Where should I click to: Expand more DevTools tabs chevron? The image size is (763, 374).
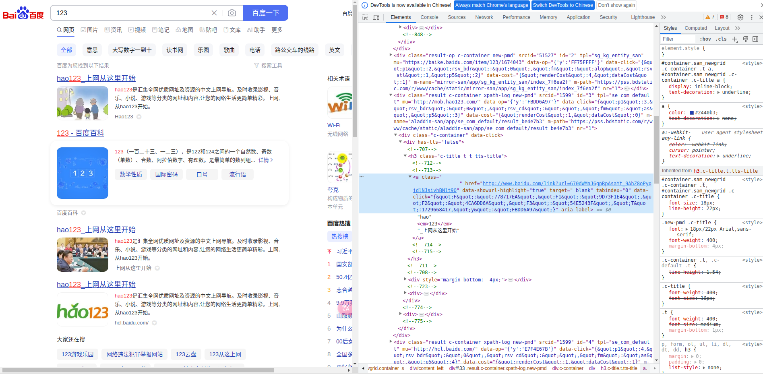pyautogui.click(x=664, y=17)
